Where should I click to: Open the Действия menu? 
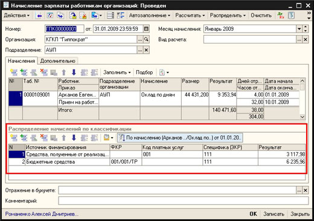(x=17, y=16)
